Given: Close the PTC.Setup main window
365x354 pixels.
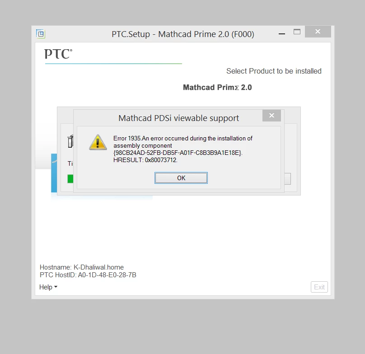Looking at the screenshot, I should pos(318,32).
